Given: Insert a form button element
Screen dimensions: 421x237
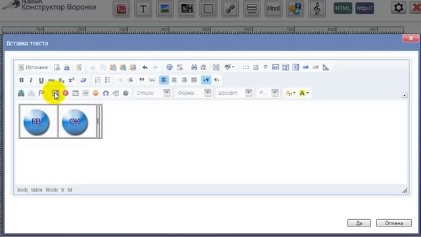Looking at the screenshot, I should click(305, 67).
